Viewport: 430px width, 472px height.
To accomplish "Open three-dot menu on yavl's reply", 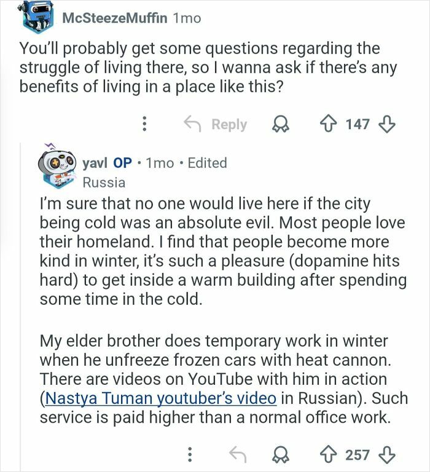I will [191, 455].
